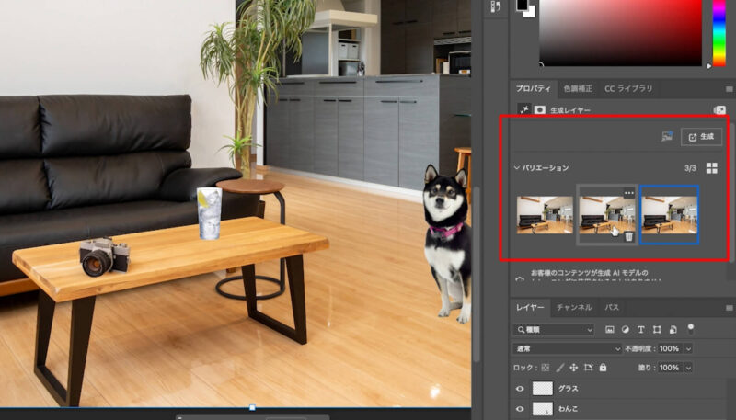This screenshot has height=420, width=736.
Task: Lock position move icon
Action: (573, 368)
